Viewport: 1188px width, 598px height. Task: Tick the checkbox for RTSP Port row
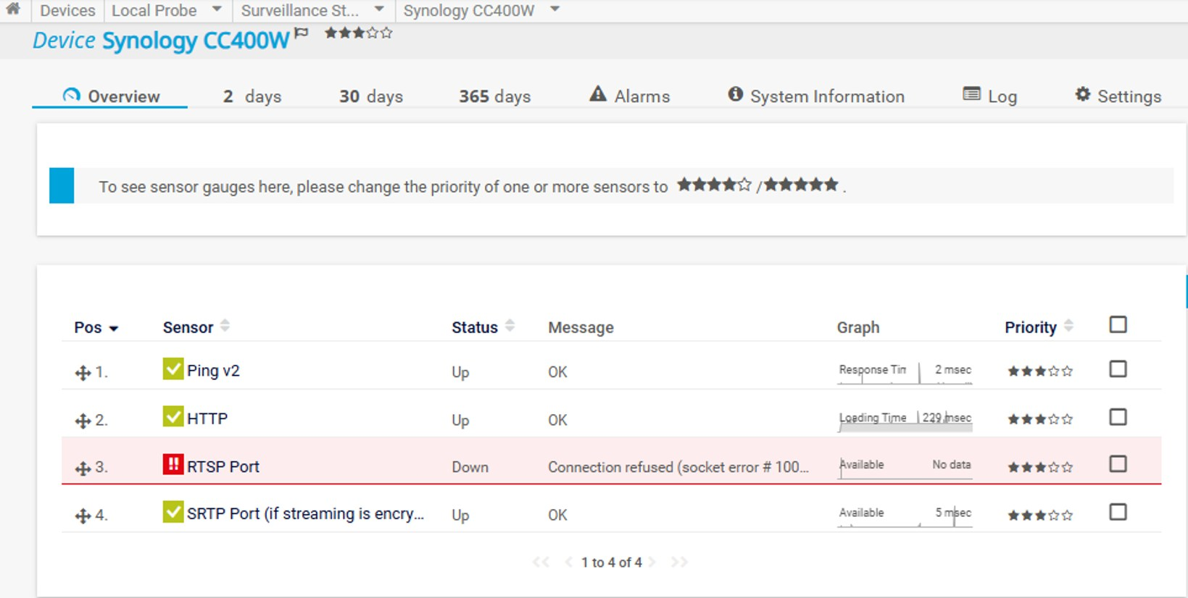click(1118, 464)
